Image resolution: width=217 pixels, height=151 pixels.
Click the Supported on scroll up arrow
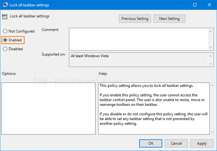(210, 56)
